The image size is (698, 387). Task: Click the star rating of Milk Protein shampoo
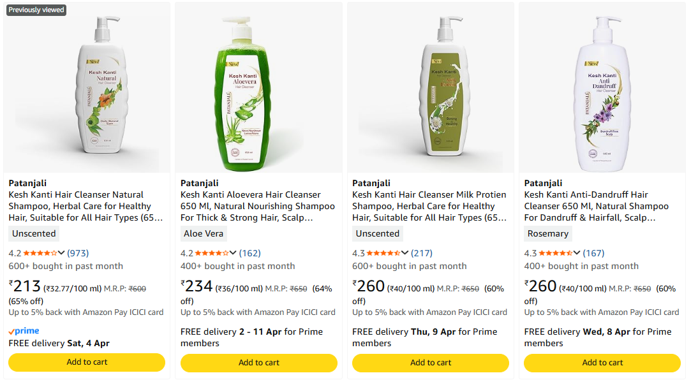(383, 253)
